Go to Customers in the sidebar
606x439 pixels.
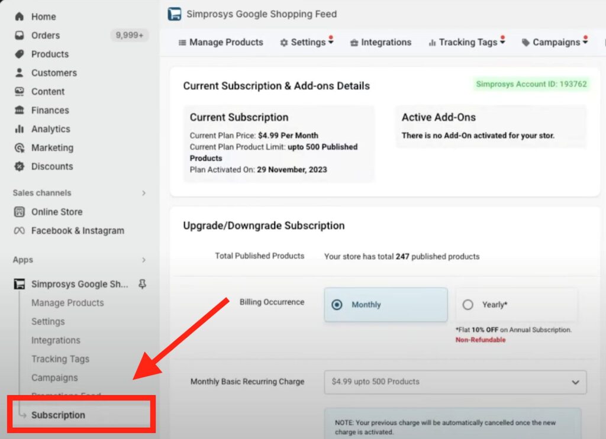pos(54,73)
